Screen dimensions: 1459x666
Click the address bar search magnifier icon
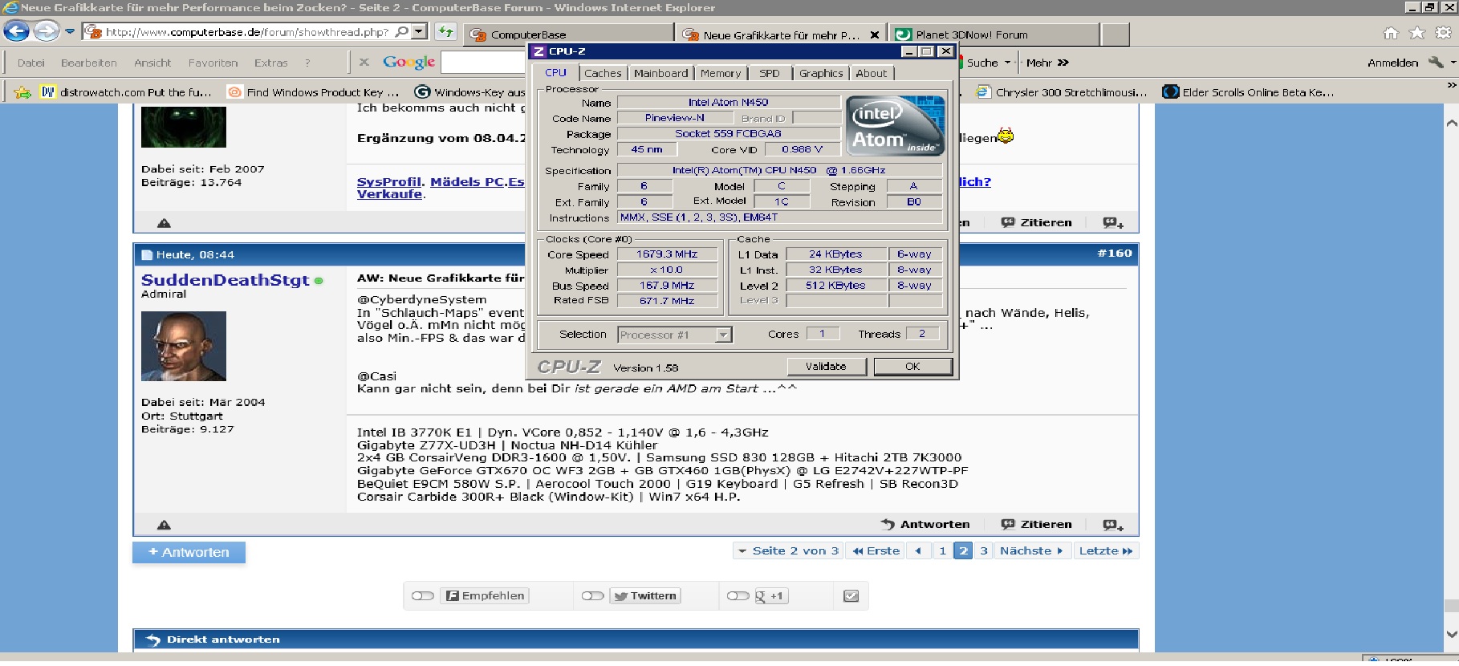[x=402, y=32]
